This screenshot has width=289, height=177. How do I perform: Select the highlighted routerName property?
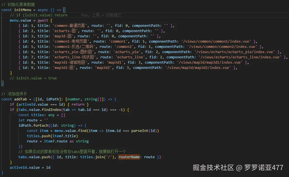129,157
